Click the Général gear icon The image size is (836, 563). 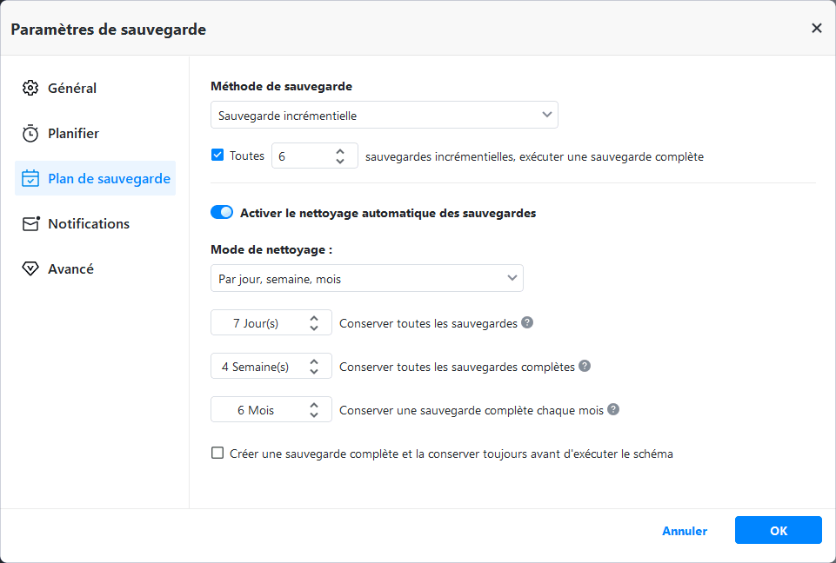coord(30,88)
